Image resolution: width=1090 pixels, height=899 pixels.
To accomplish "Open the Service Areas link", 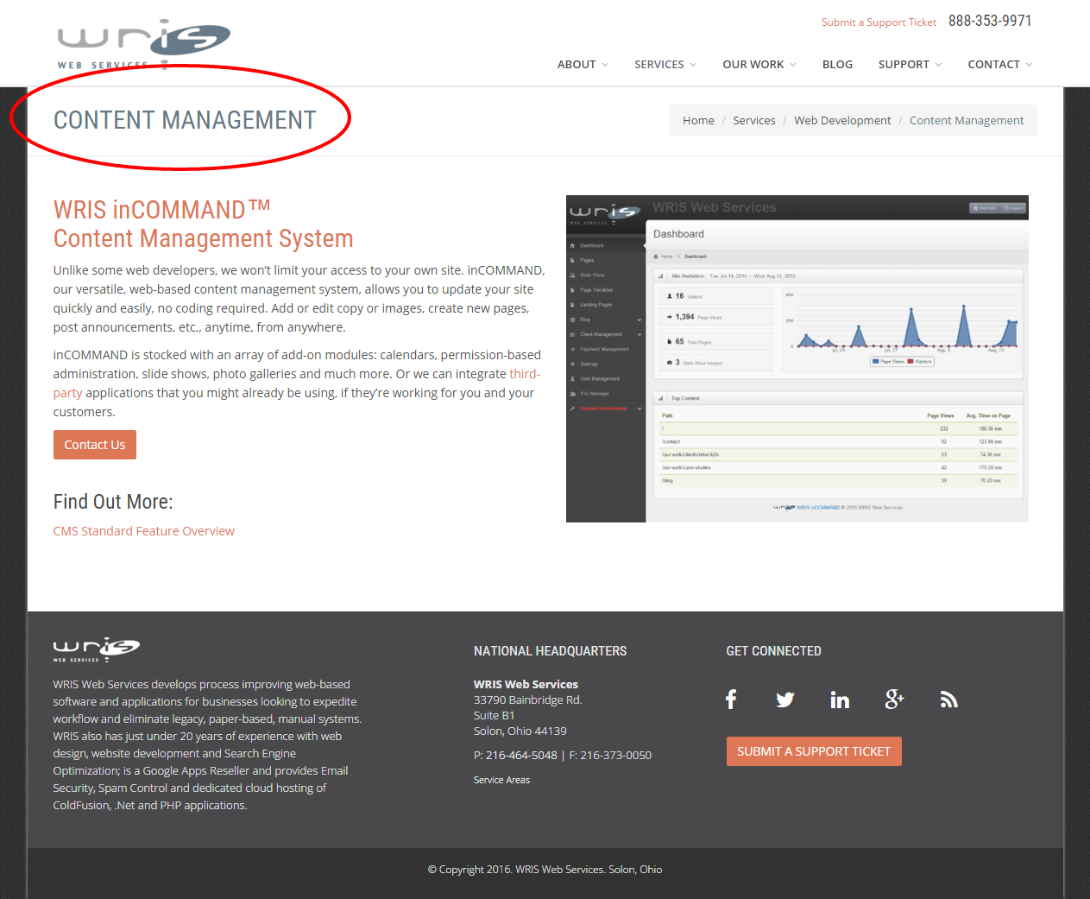I will 501,780.
